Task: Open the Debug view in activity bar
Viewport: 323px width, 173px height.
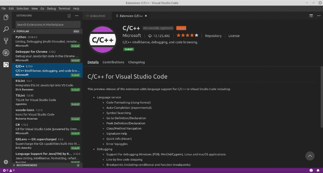Action: coord(6,52)
